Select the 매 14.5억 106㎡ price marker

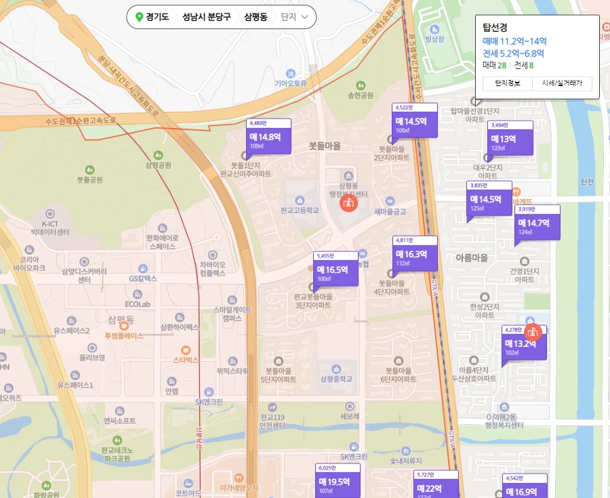pyautogui.click(x=414, y=121)
